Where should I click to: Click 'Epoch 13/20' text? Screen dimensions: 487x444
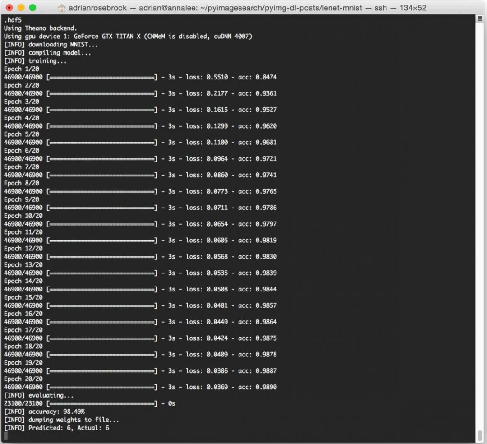tap(23, 265)
